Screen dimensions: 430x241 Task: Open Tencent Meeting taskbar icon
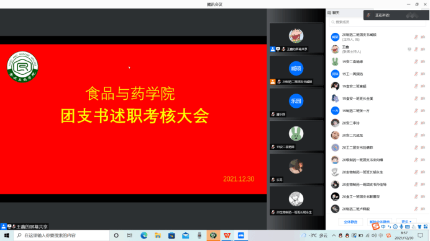(241, 235)
